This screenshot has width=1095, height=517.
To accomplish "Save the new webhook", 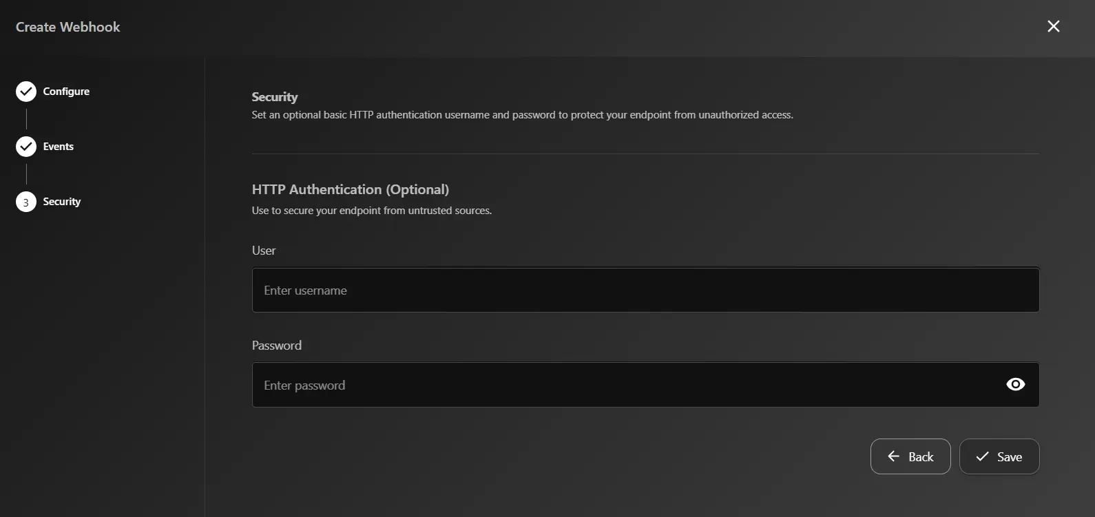I will (x=999, y=456).
